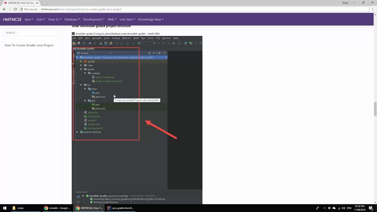Click the address bar URL
Viewport: 377px width, 212px height.
coord(81,9)
